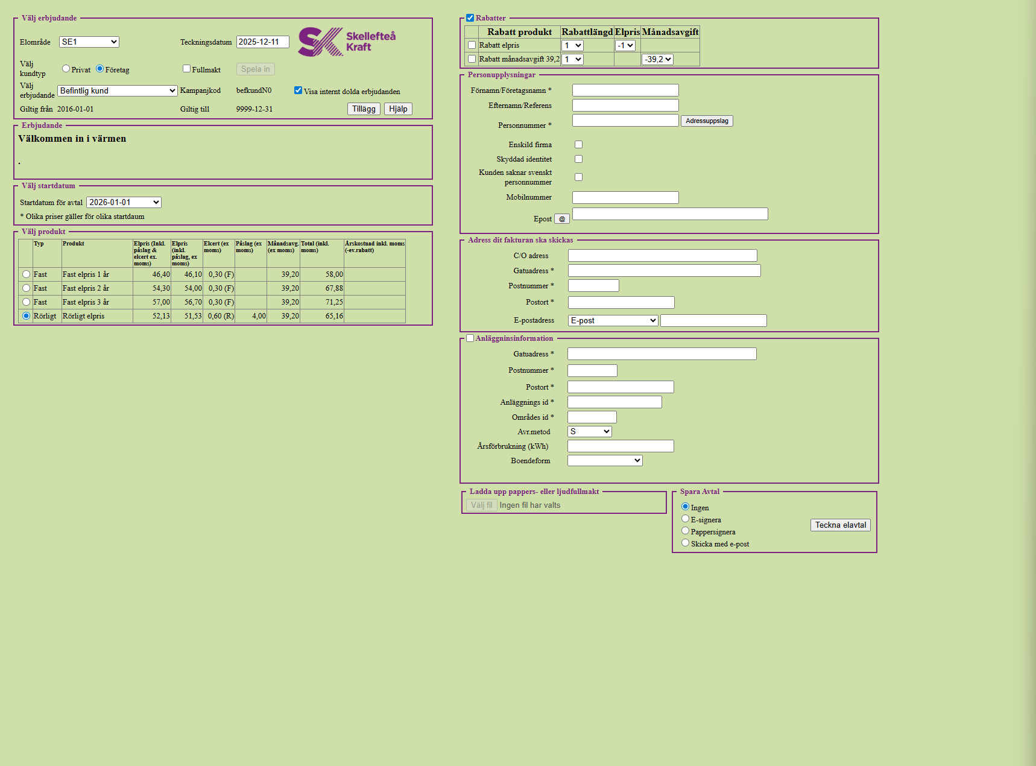Image resolution: width=1036 pixels, height=766 pixels.
Task: Open the Startdatum för avtal dropdown
Action: (124, 202)
